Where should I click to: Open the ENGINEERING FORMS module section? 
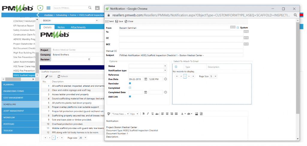point(20,91)
